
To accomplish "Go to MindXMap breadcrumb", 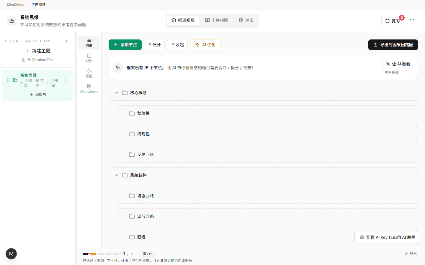I will tap(16, 5).
